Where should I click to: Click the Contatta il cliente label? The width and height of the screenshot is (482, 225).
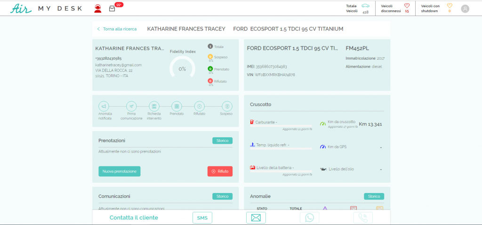[134, 218]
